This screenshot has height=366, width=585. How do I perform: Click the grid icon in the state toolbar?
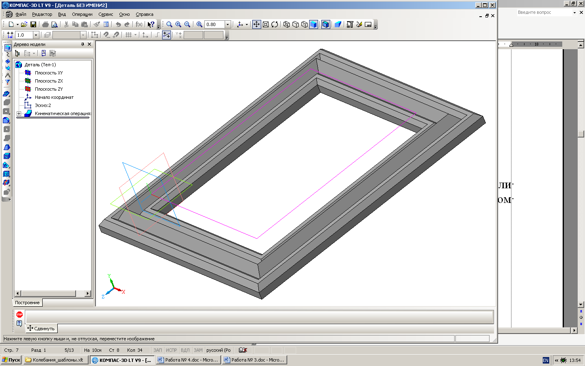point(129,35)
